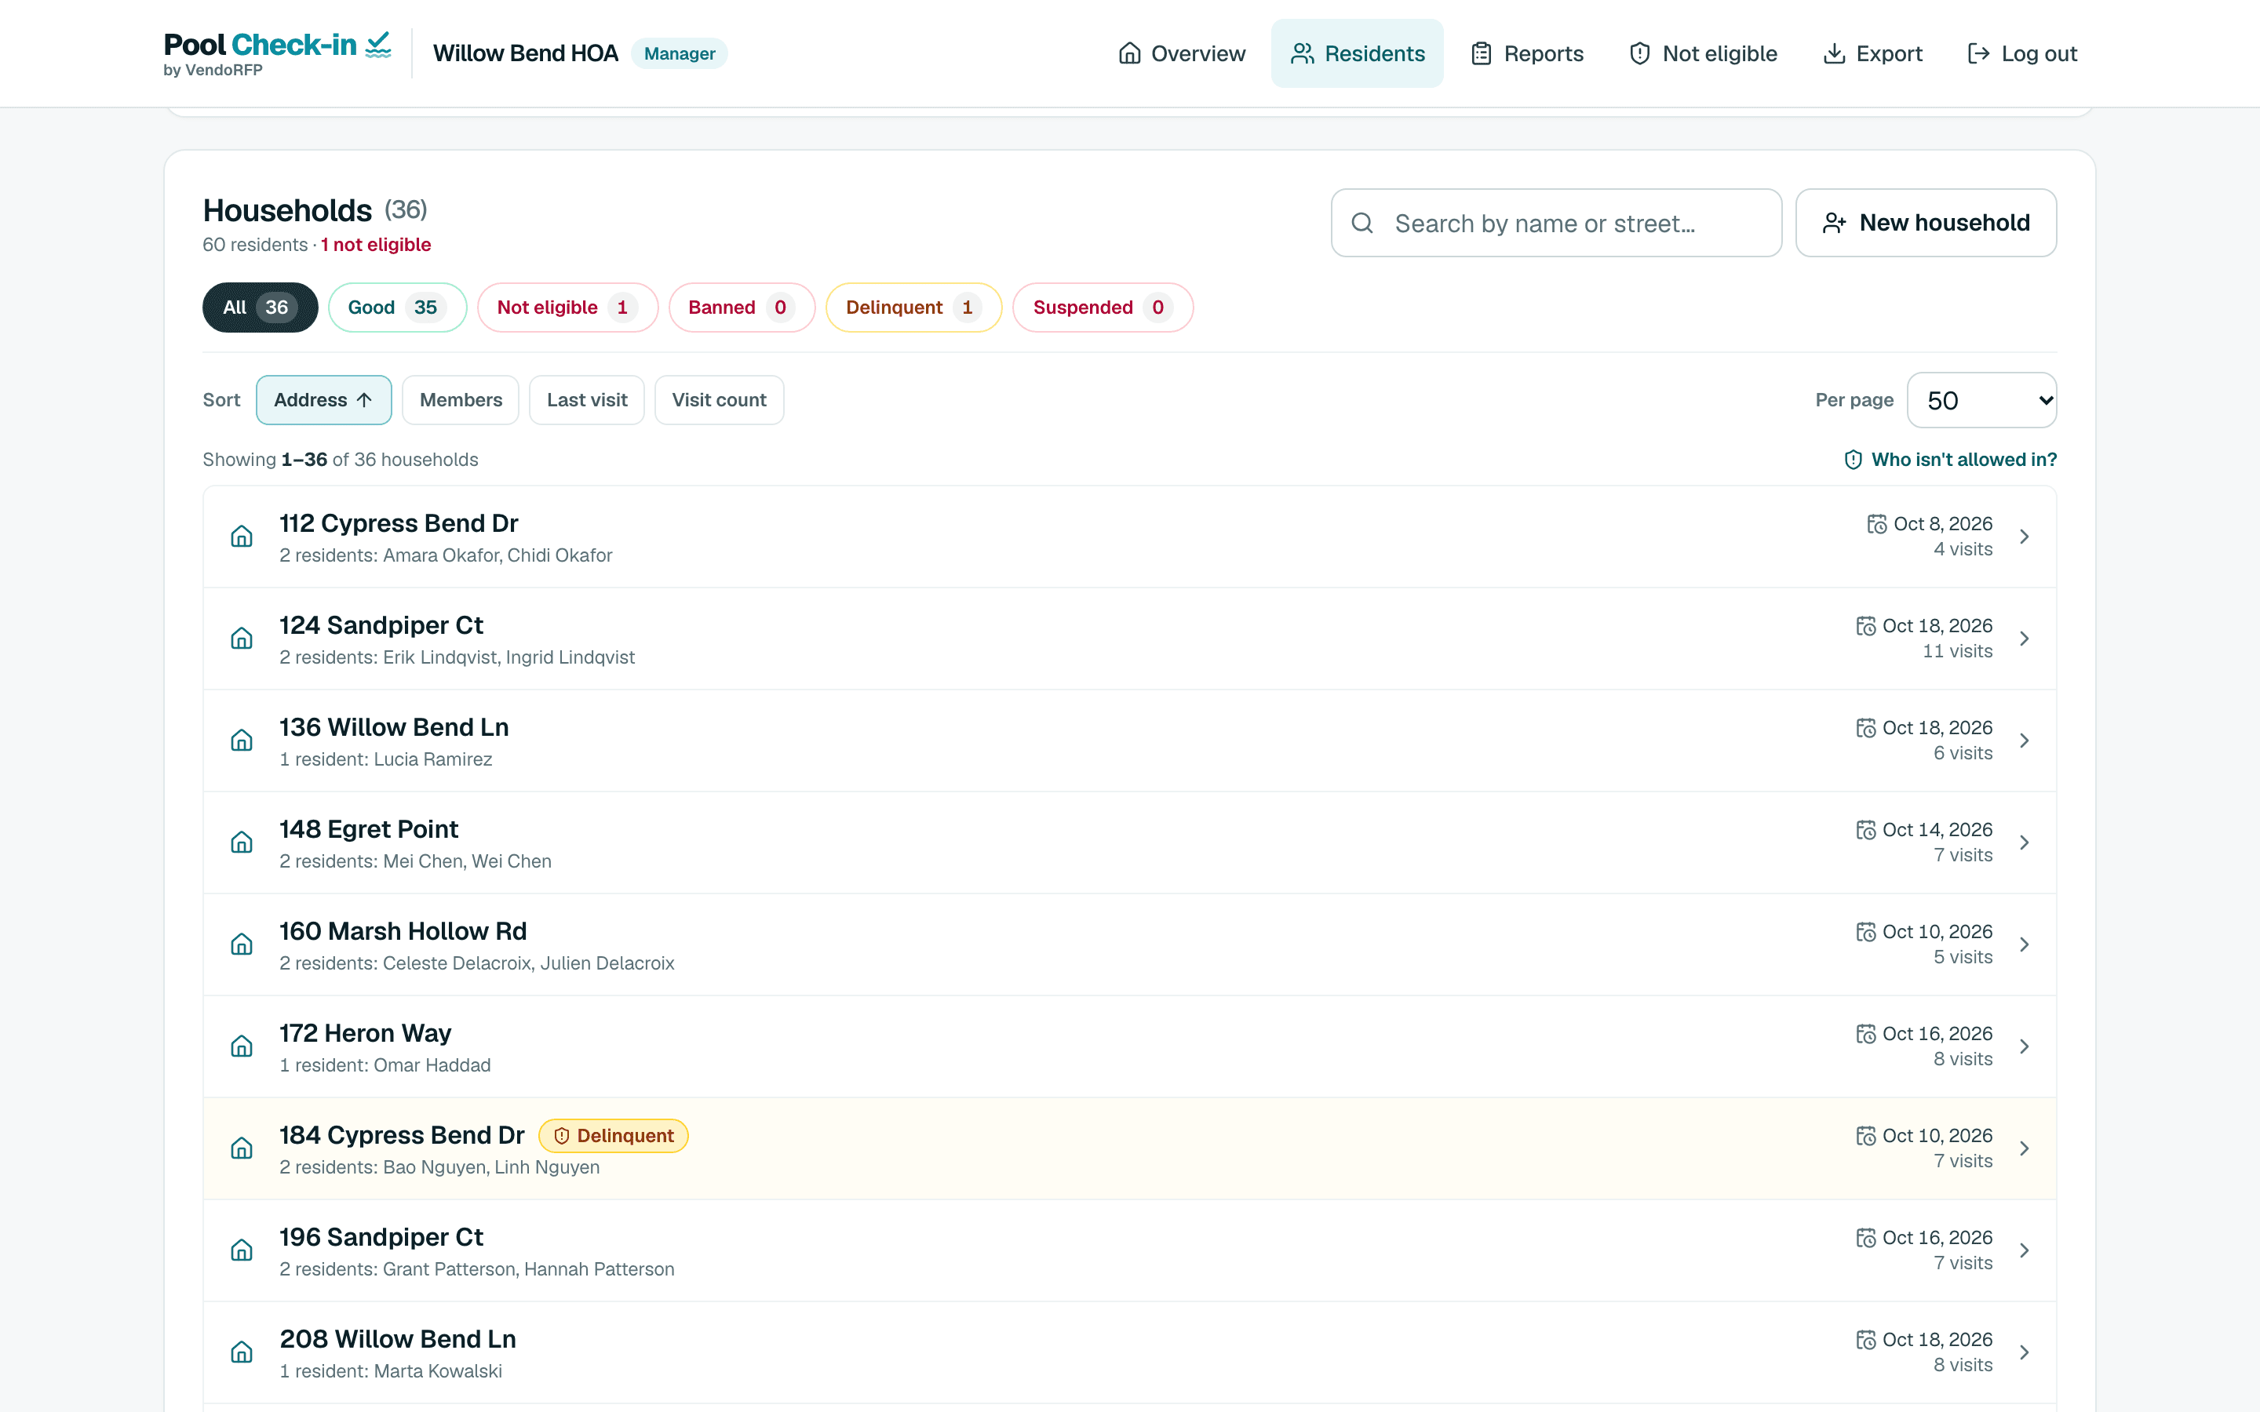Image resolution: width=2260 pixels, height=1412 pixels.
Task: Log out of the manager account
Action: click(2022, 53)
